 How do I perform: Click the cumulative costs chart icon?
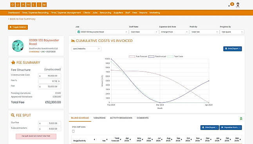pos(73,41)
